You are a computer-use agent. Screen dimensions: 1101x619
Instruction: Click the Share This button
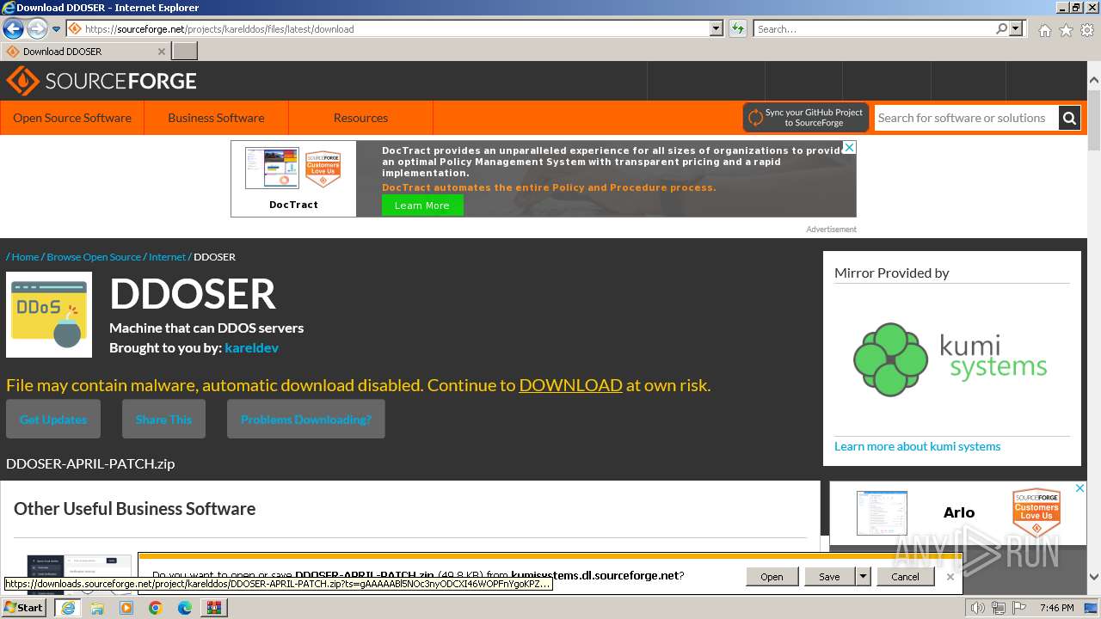coord(163,420)
